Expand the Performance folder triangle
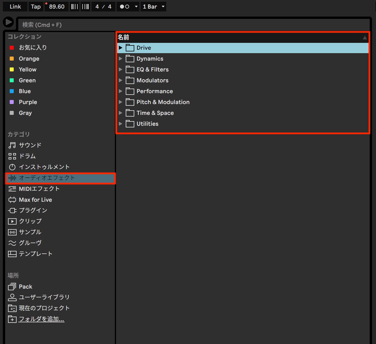376x344 pixels. coord(121,91)
